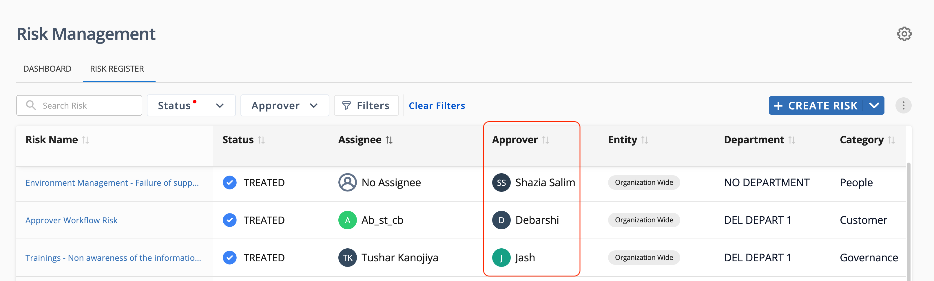Switch to the Dashboard tab
The height and width of the screenshot is (281, 934).
pyautogui.click(x=47, y=69)
